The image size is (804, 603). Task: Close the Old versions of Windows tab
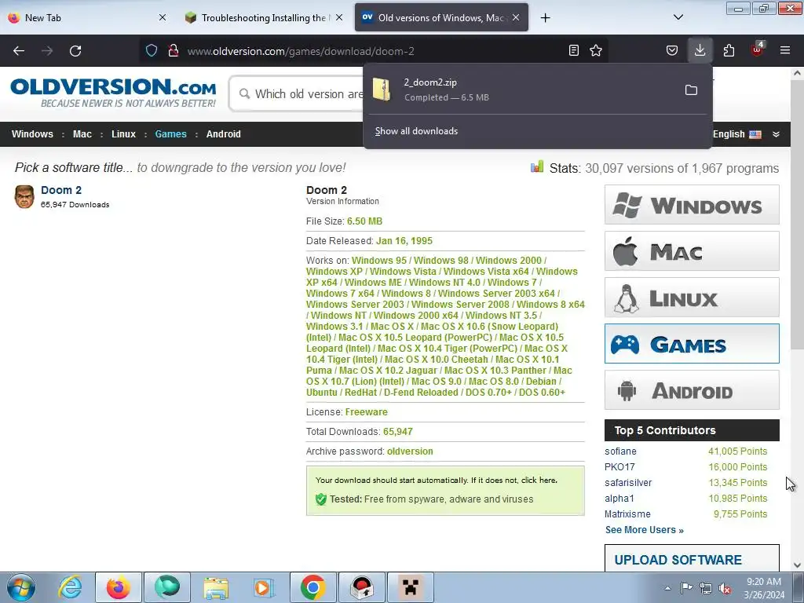click(x=516, y=17)
